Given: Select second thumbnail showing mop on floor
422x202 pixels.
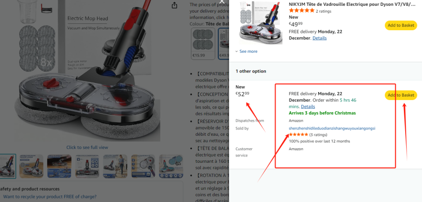Looking at the screenshot, I should [31, 166].
